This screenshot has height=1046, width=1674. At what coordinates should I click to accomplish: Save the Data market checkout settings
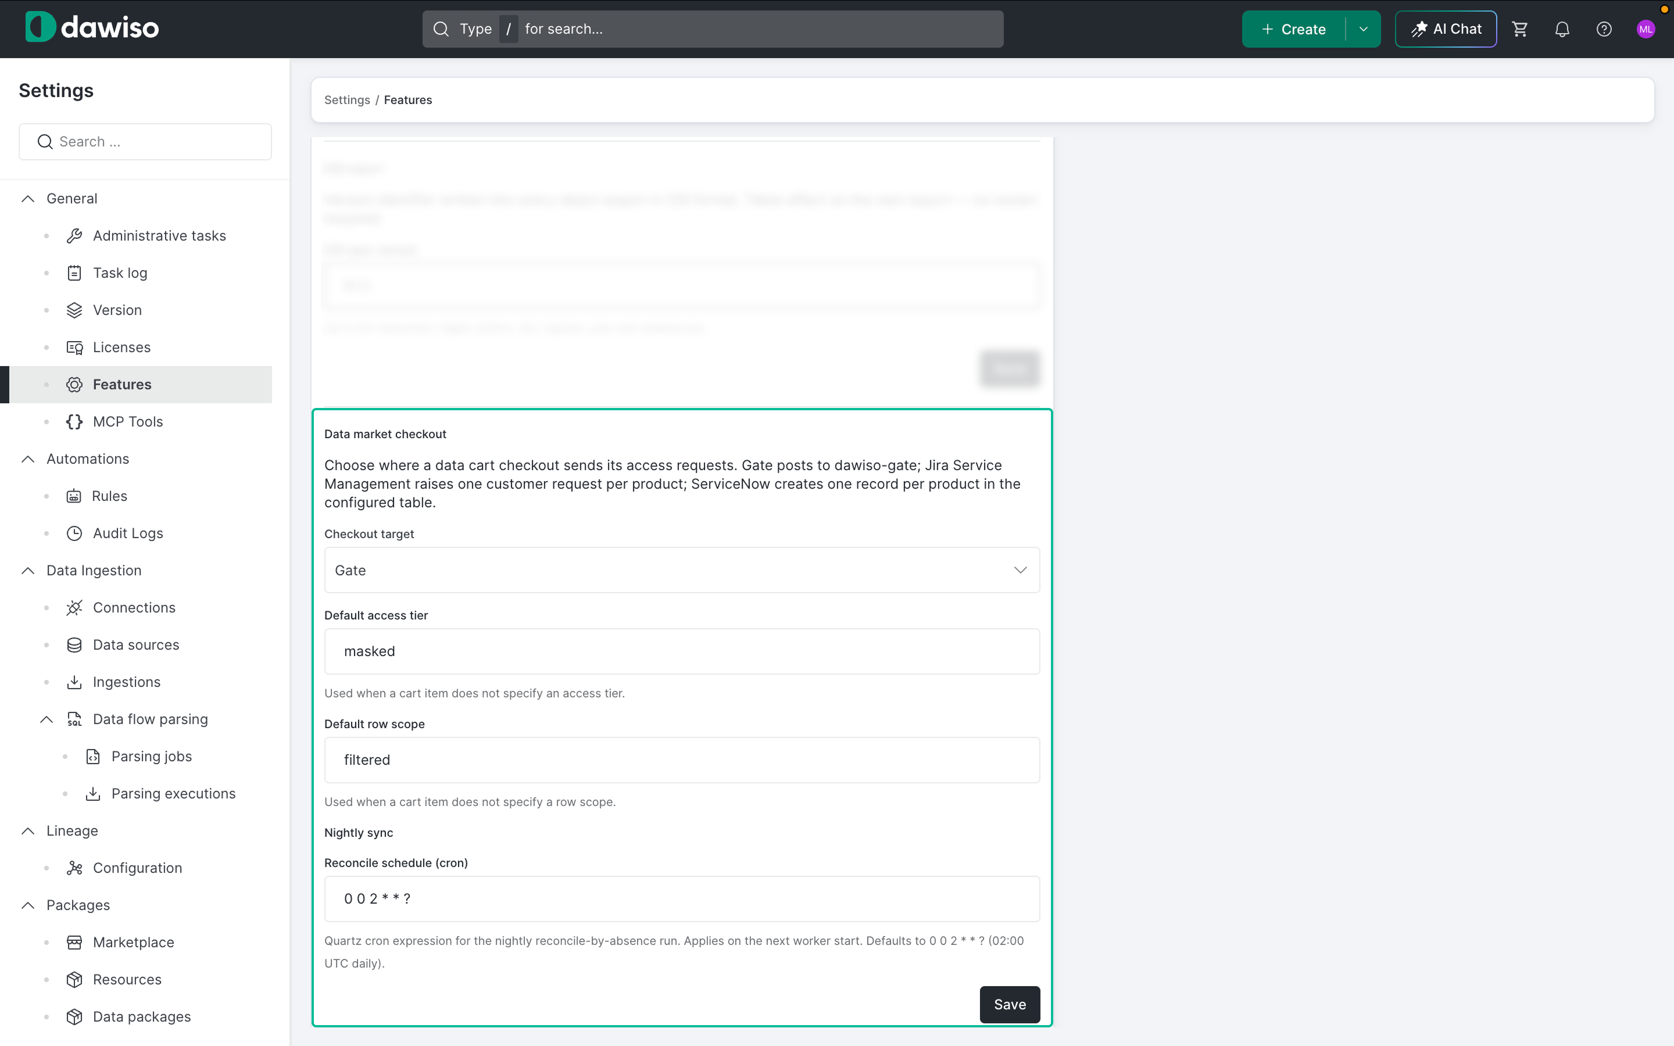(1009, 1005)
